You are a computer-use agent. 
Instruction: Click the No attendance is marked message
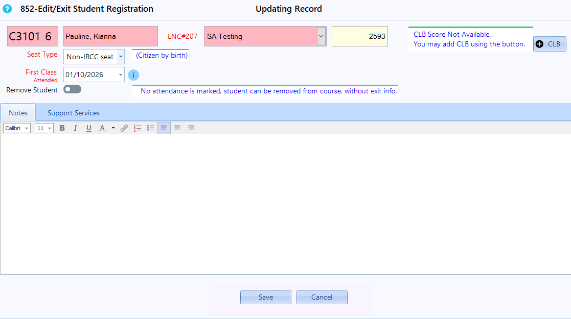[x=269, y=91]
